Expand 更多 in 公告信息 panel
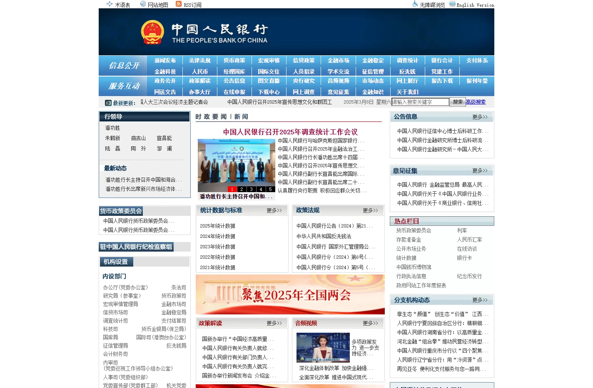 pyautogui.click(x=480, y=117)
